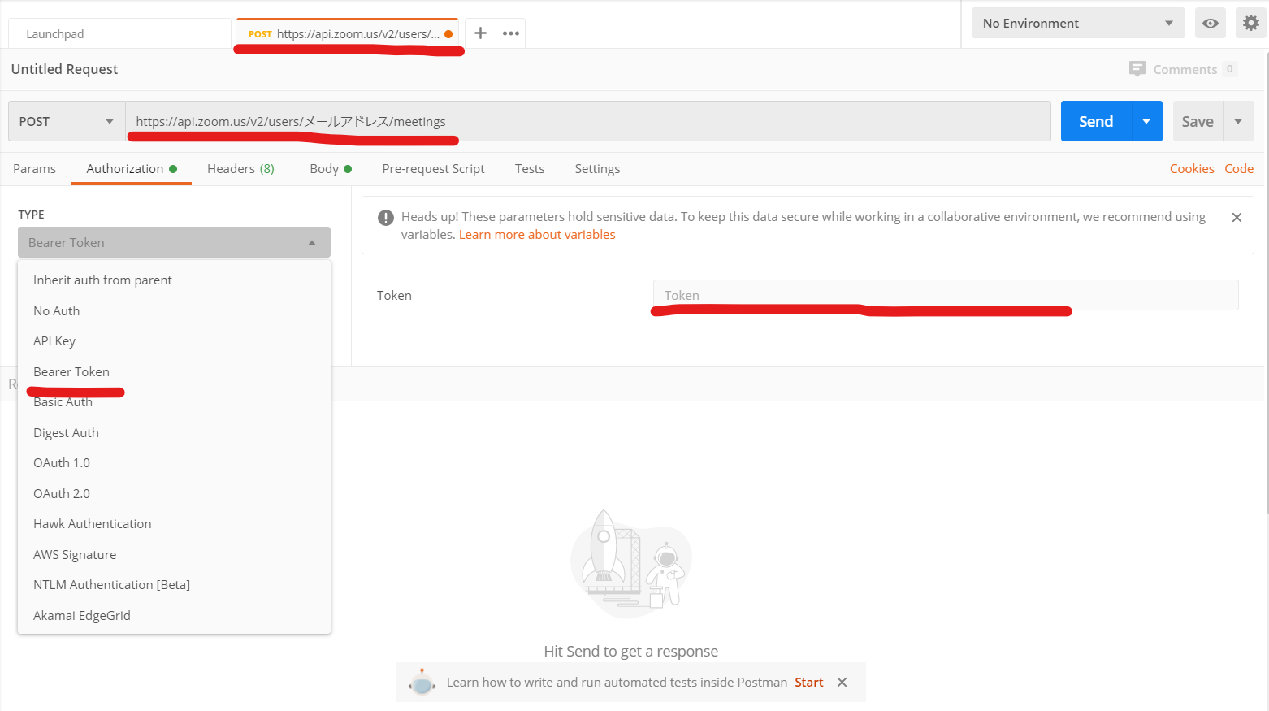Click the blue Send button
The width and height of the screenshot is (1269, 711).
coord(1096,121)
